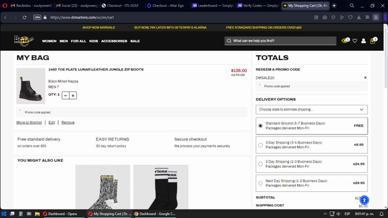Click the search magnifier icon in site search
388x218 pixels.
(229, 41)
